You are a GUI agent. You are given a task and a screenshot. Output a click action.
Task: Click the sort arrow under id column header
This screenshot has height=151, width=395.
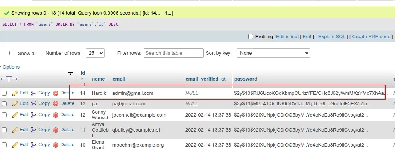tap(82, 79)
